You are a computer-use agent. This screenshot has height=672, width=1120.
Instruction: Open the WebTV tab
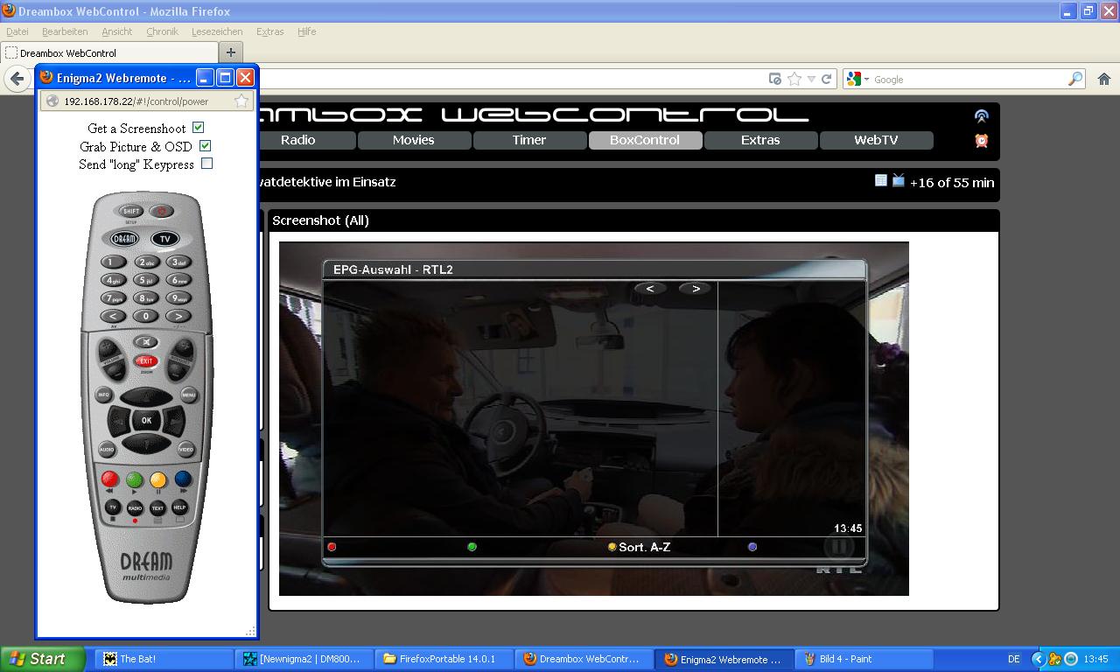tap(876, 140)
